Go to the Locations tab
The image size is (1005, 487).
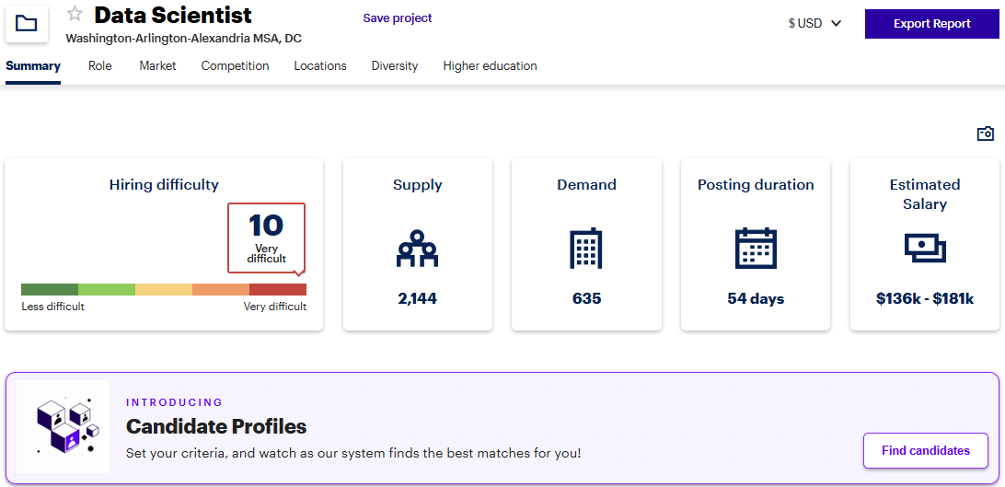tap(320, 66)
